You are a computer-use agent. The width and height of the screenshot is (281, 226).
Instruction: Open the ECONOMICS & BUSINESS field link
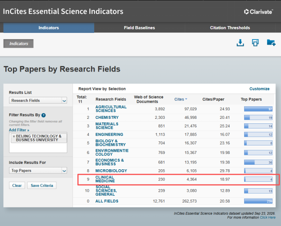coord(109,162)
